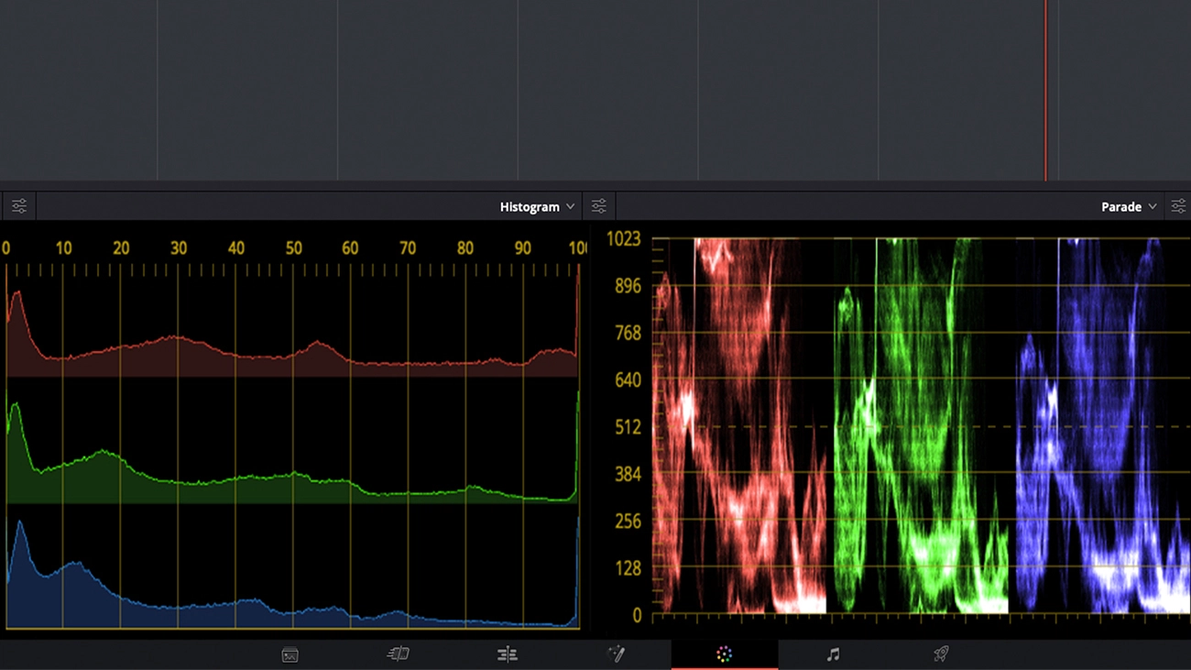Open the Histogram scope type dropdown

[537, 206]
